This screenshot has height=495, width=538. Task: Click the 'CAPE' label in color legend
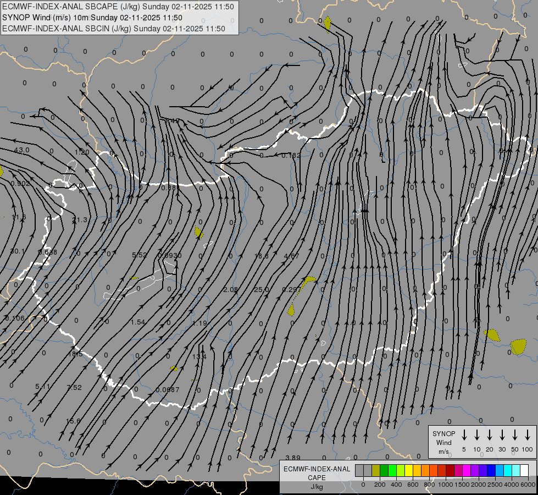coord(317,478)
